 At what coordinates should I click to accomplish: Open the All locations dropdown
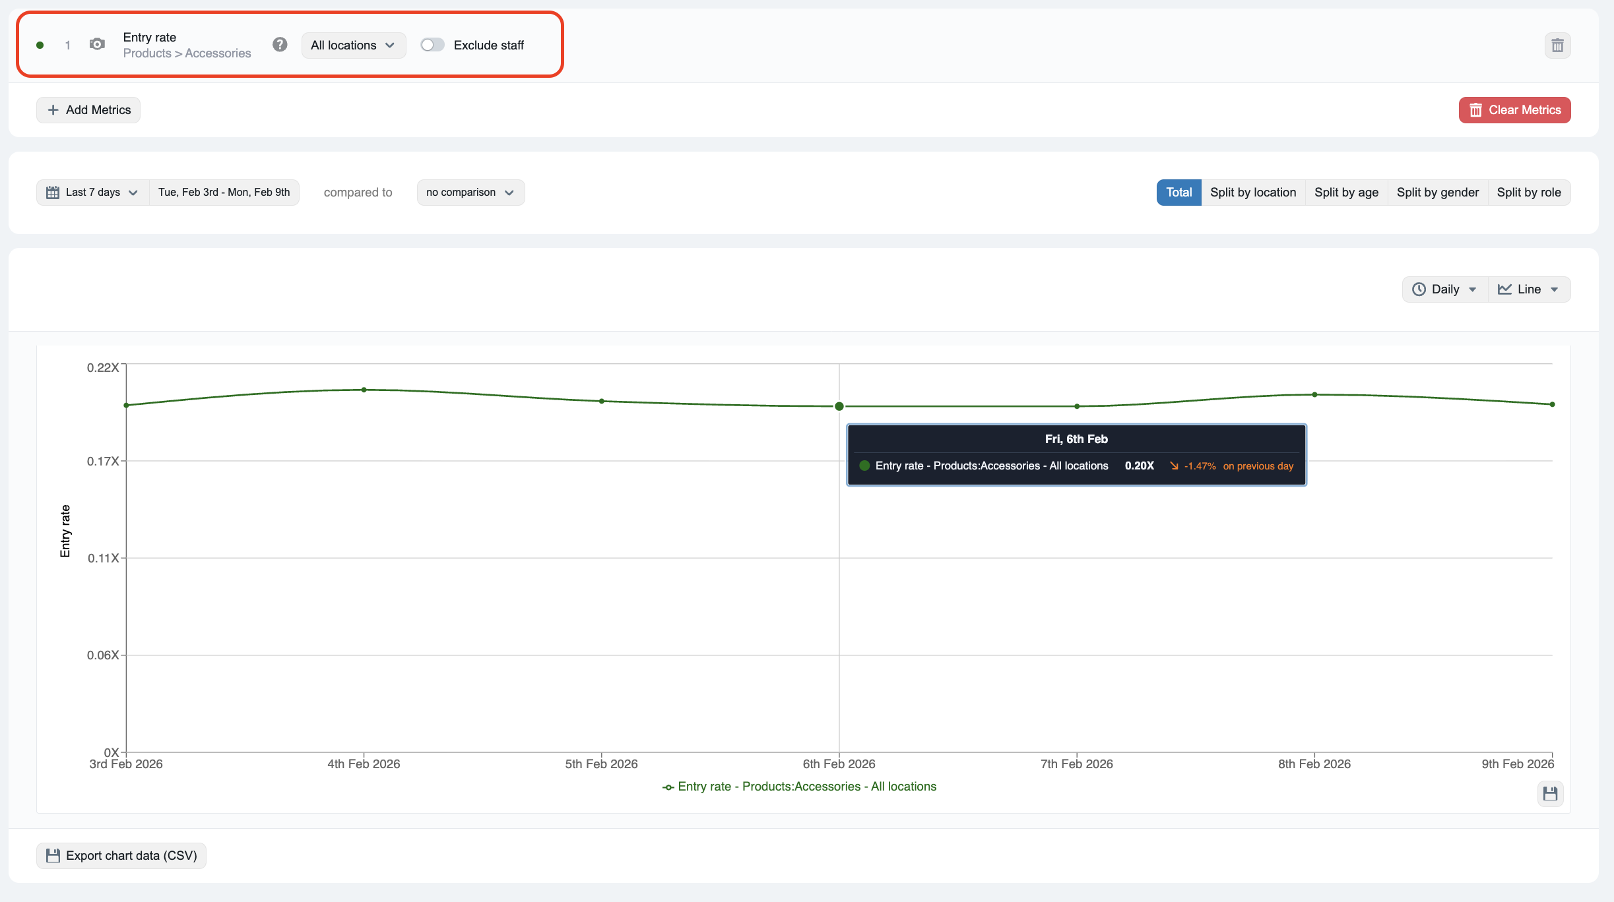[353, 45]
